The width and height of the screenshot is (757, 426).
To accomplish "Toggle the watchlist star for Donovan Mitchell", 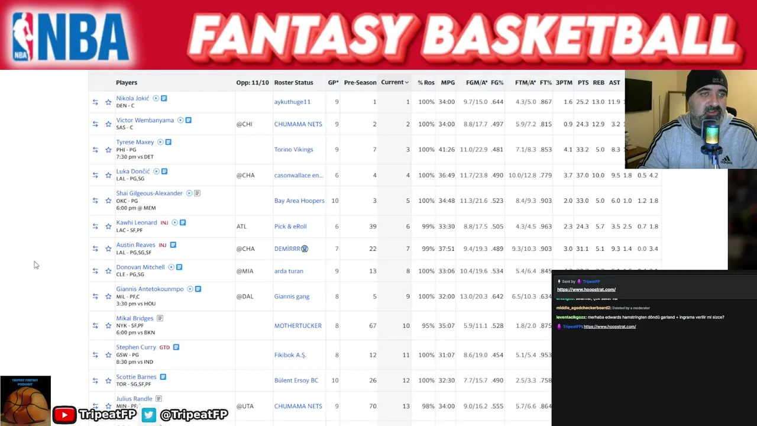I will 108,271.
